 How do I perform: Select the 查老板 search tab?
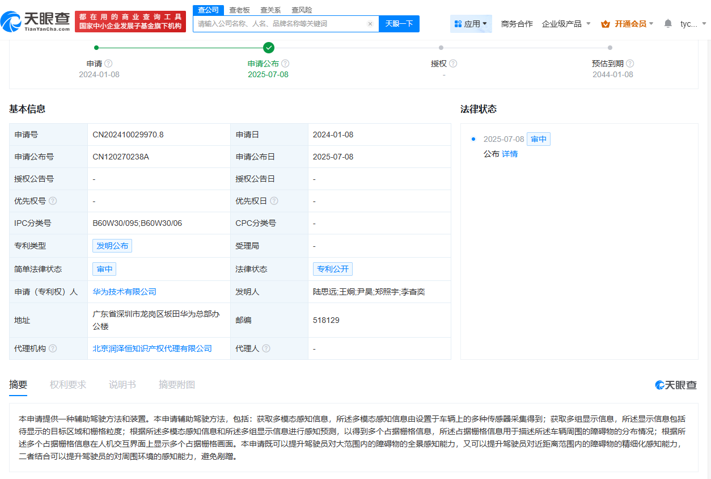[x=239, y=10]
